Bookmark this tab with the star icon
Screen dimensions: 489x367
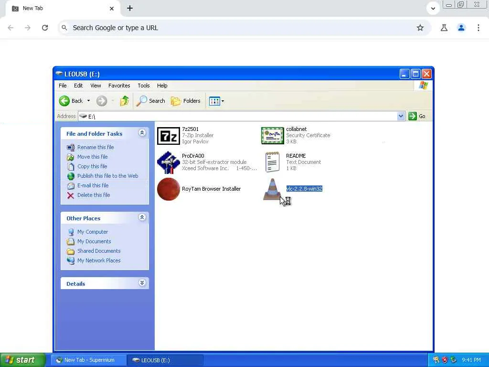[x=420, y=28]
